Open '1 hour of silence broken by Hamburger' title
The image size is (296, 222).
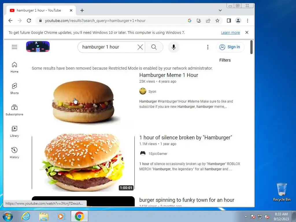point(186,137)
